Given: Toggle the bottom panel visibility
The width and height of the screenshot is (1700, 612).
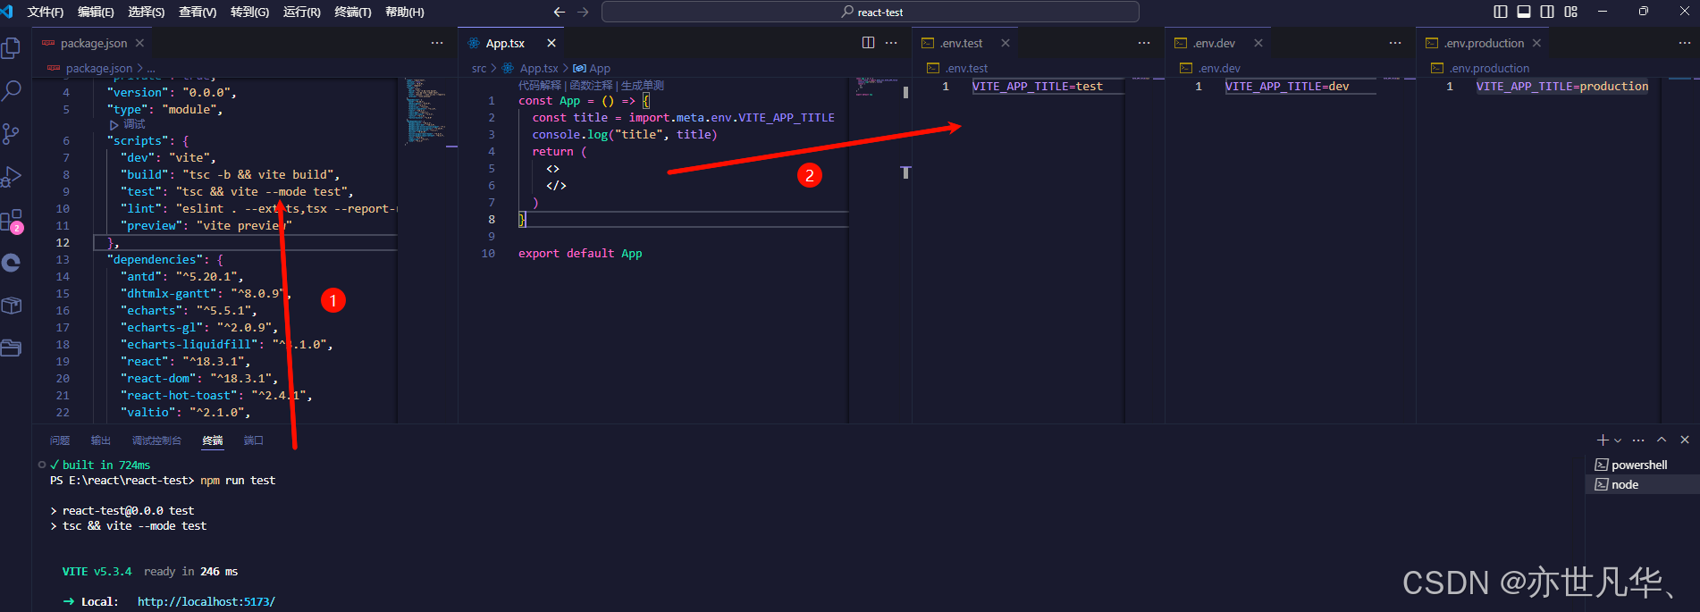Looking at the screenshot, I should click(x=1524, y=12).
